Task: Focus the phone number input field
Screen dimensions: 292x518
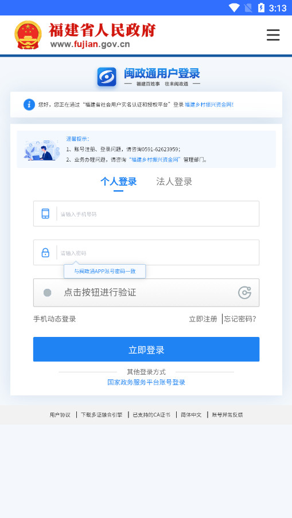Action: point(146,214)
